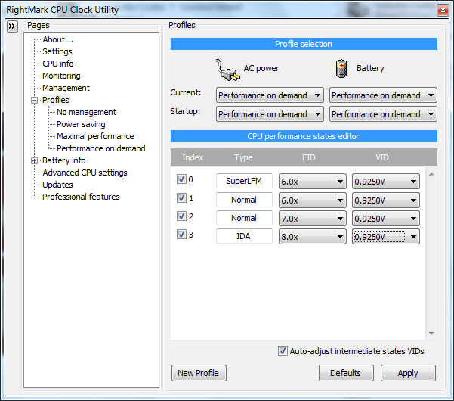This screenshot has height=401, width=454.
Task: Open the 8.0x FID dropdown for index 3
Action: click(x=313, y=237)
